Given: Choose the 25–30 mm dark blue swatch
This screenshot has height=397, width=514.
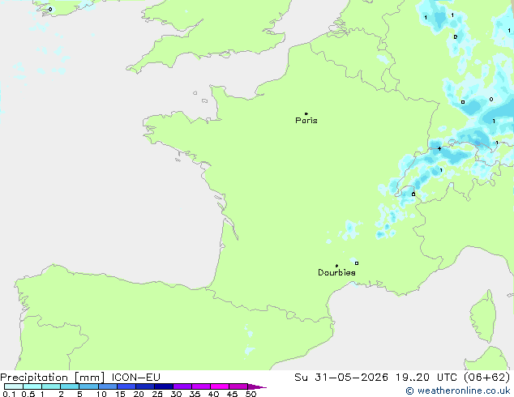Looking at the screenshot, I should 164,386.
